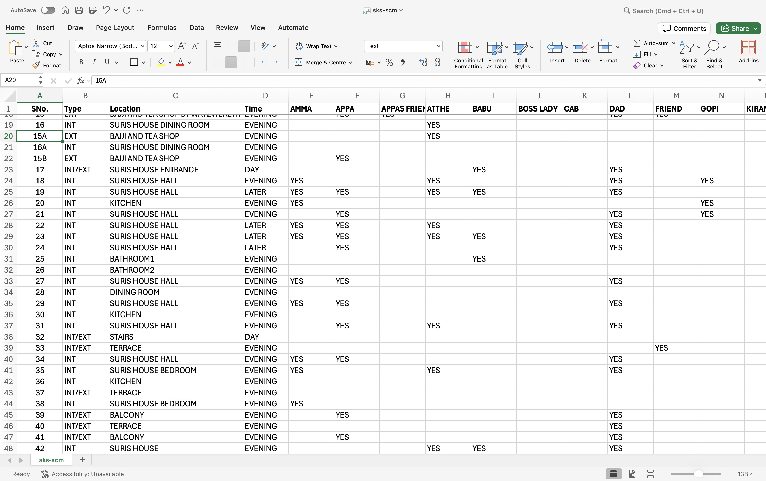Viewport: 766px width, 481px height.
Task: Open the Insert Function fx icon
Action: [x=81, y=81]
